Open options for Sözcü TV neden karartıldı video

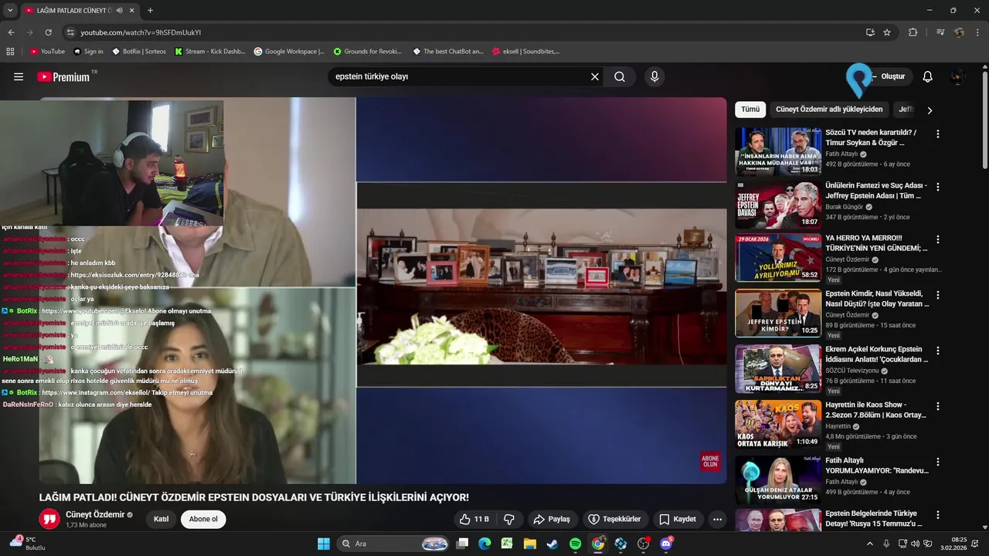938,134
